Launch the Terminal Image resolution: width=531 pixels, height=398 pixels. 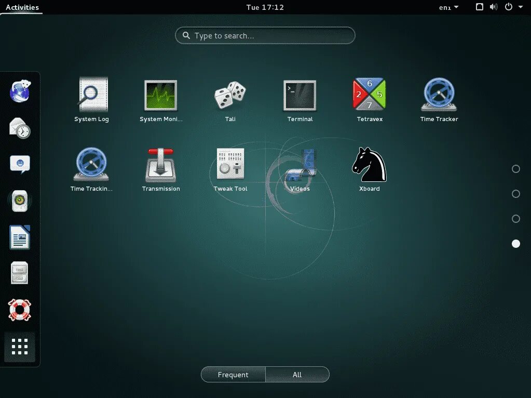299,99
